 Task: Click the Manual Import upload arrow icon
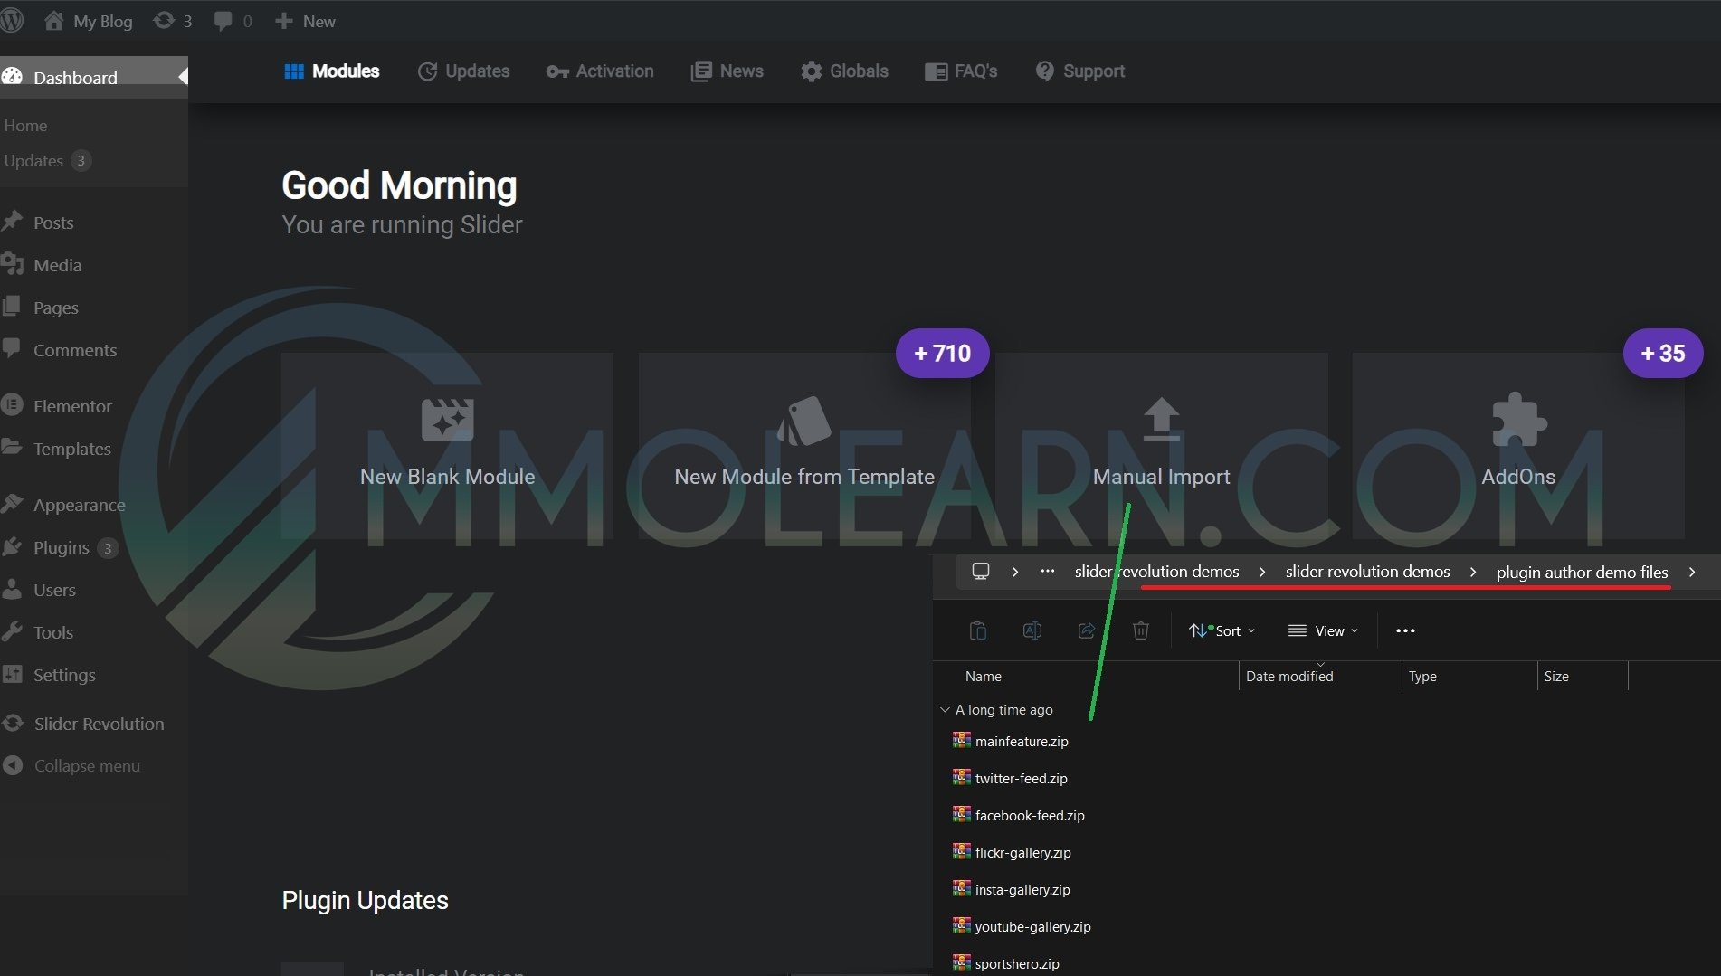[x=1161, y=419]
